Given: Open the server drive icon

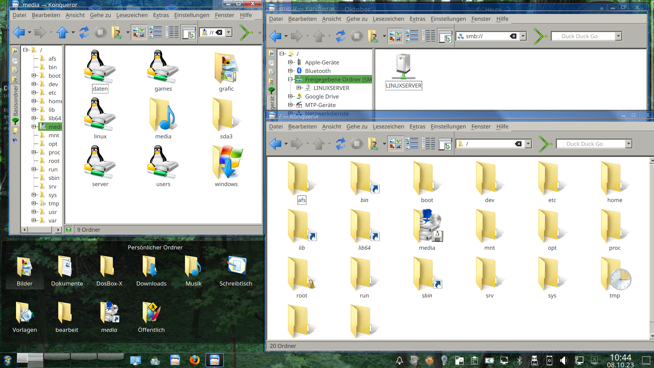Looking at the screenshot, I should click(100, 167).
